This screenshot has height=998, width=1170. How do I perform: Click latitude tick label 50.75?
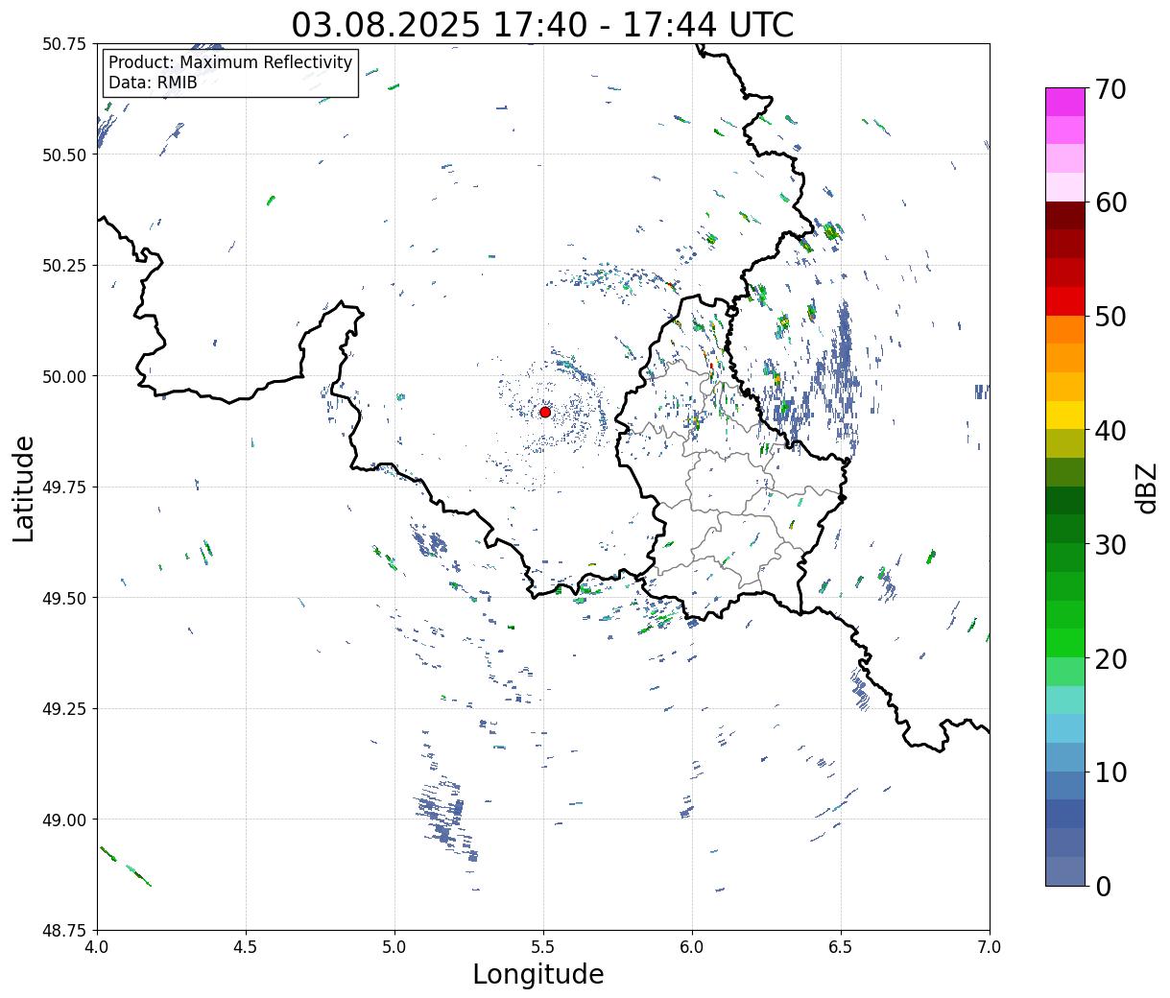click(64, 44)
